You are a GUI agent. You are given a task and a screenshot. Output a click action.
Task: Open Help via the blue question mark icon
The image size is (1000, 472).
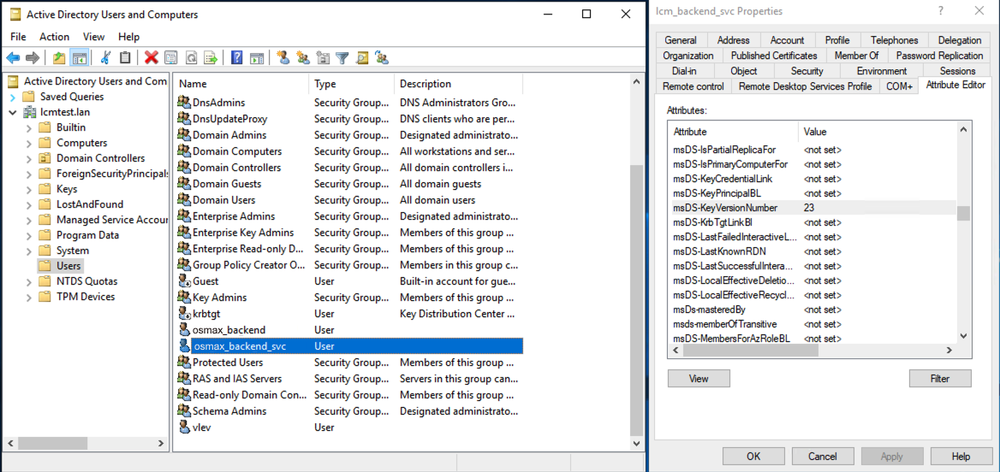[235, 58]
